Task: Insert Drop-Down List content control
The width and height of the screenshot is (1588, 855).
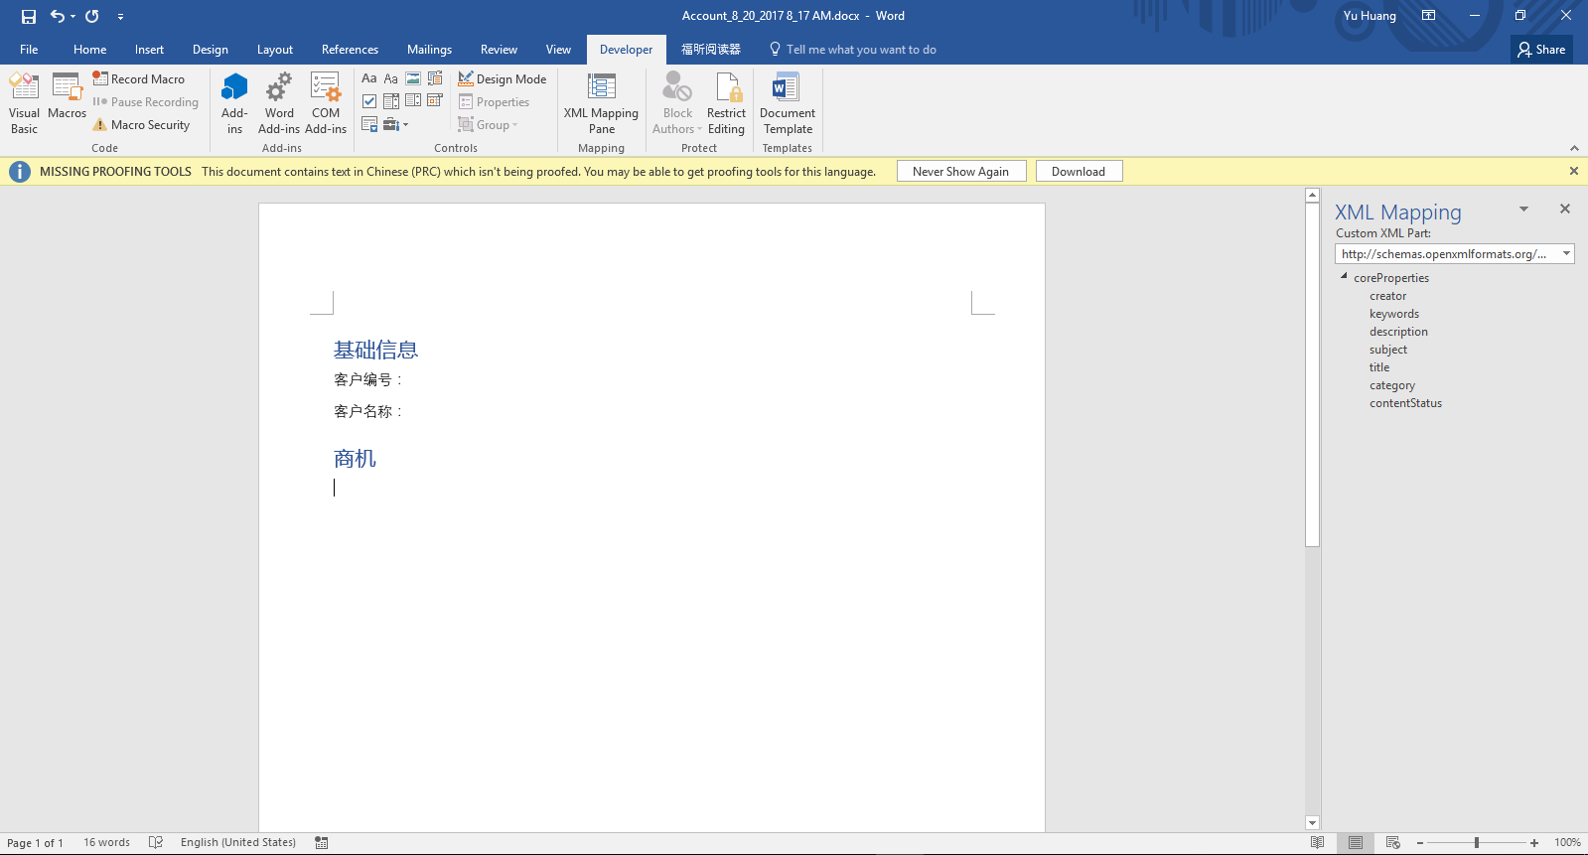Action: click(413, 101)
